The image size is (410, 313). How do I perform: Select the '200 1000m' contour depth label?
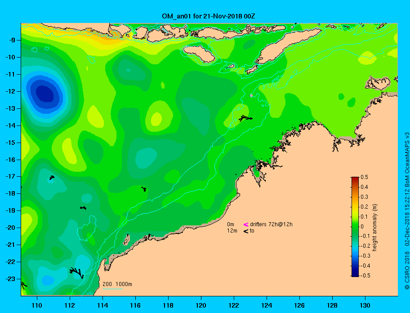(x=117, y=284)
